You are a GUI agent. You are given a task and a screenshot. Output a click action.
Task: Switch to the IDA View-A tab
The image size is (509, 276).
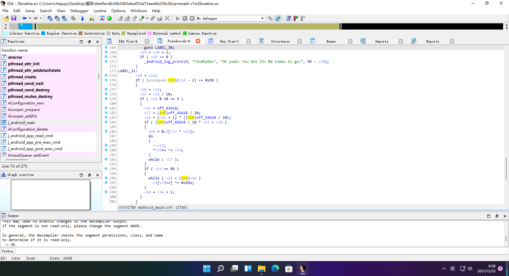[x=128, y=41]
